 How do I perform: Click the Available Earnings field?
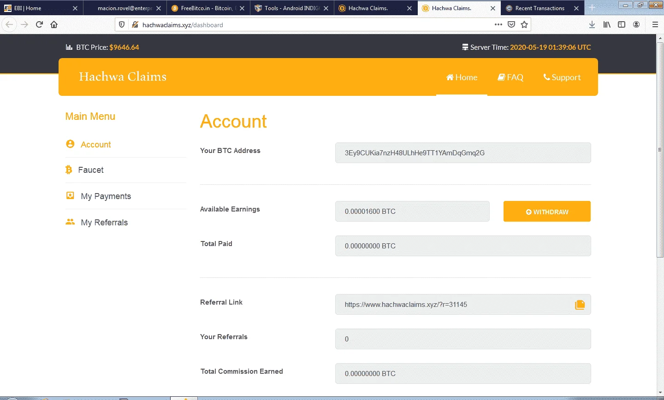tap(412, 212)
